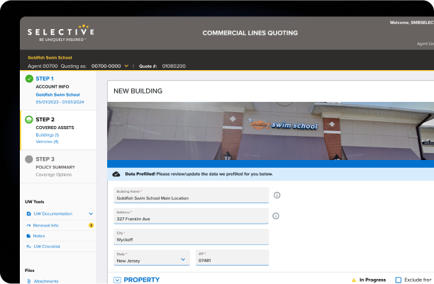
Task: Click the info icon beside Address field
Action: (277, 216)
